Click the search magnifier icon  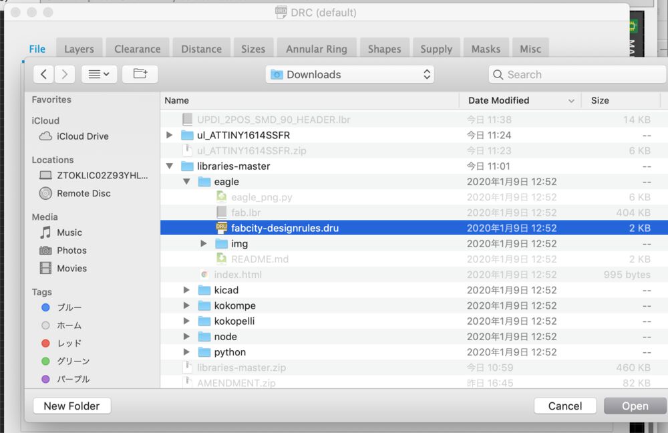tap(498, 75)
